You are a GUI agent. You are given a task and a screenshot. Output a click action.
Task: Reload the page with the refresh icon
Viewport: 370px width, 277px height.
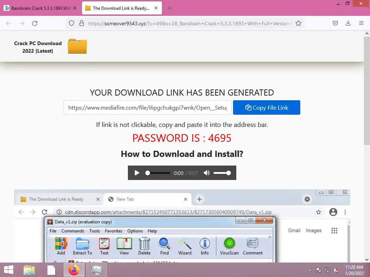[x=35, y=23]
